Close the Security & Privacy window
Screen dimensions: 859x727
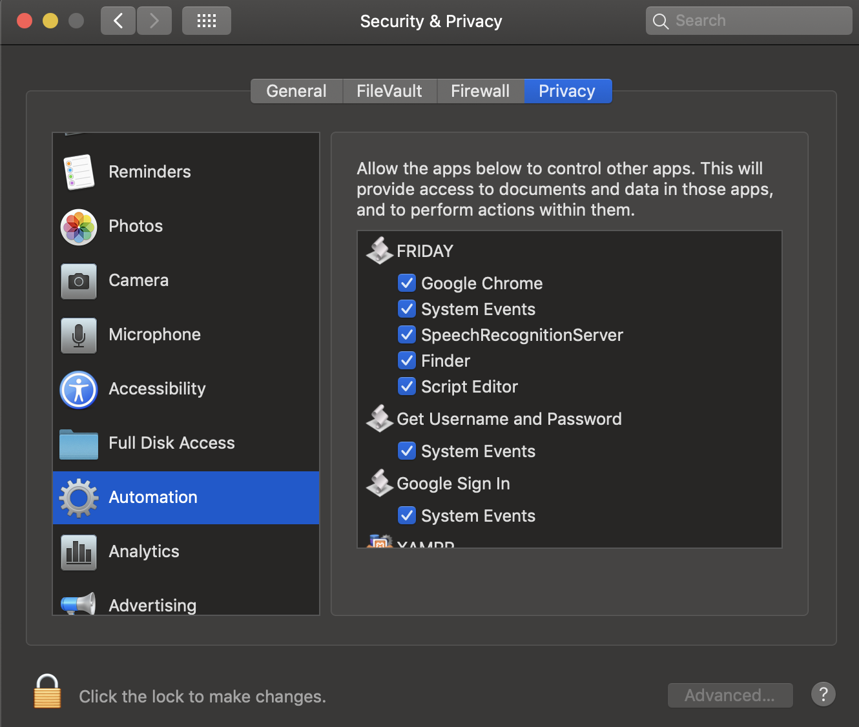25,21
